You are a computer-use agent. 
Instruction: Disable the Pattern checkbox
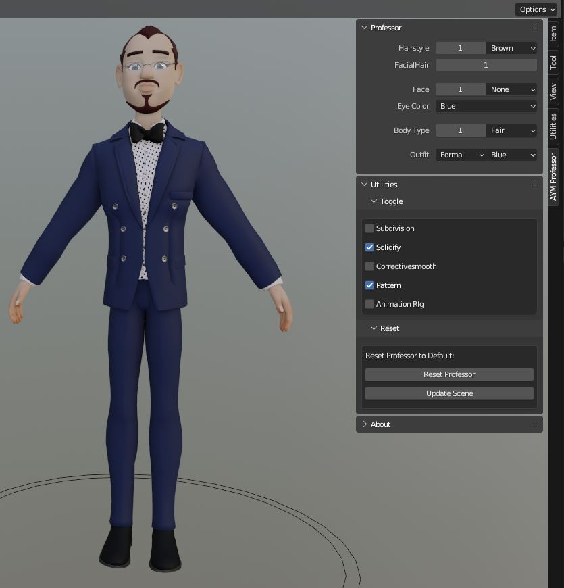coord(369,285)
